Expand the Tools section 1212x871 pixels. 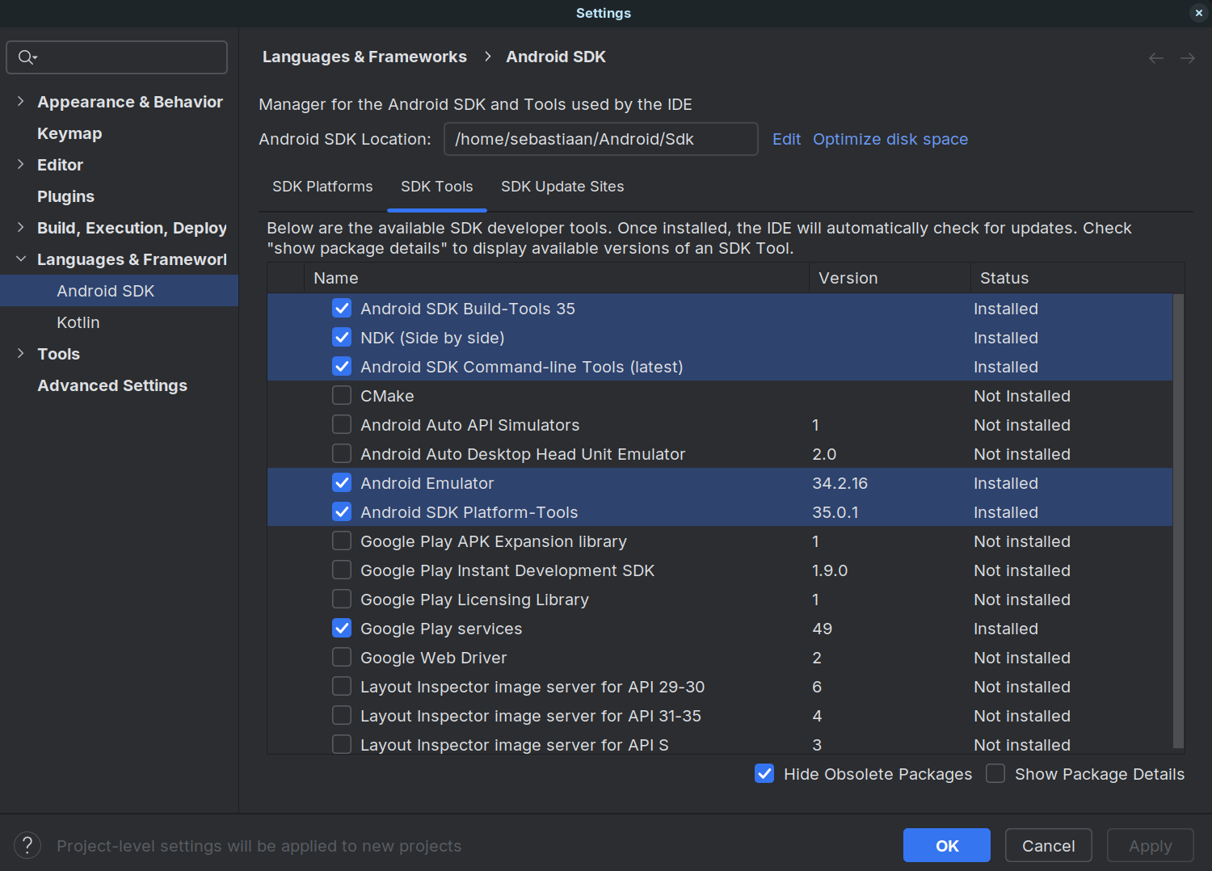pyautogui.click(x=20, y=353)
